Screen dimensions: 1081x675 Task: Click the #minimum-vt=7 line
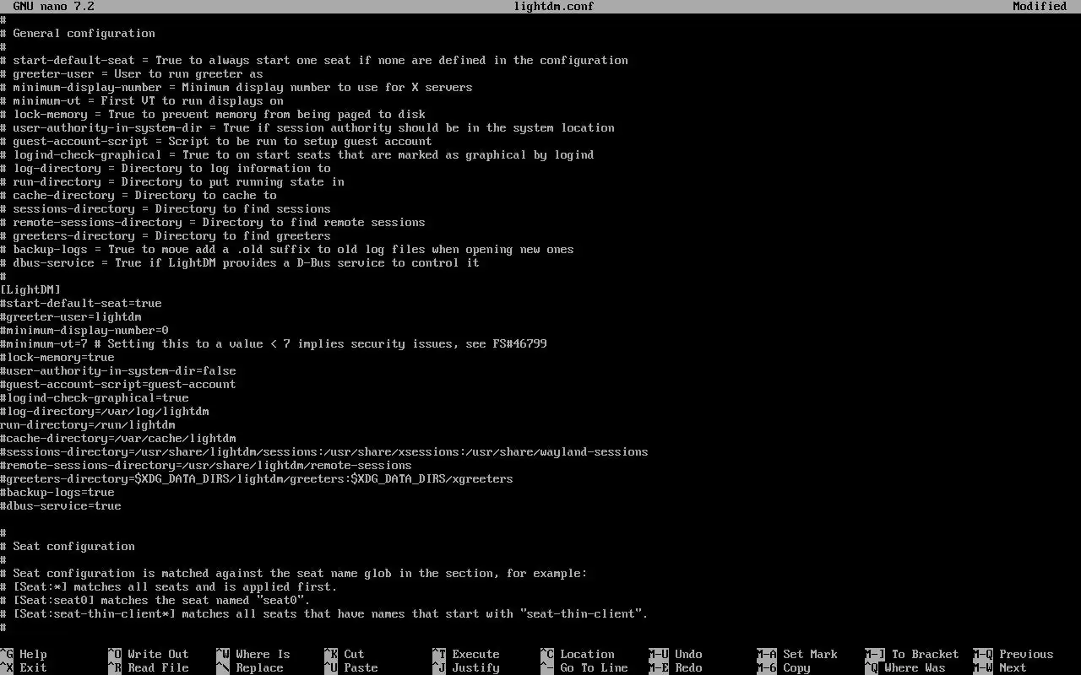coord(274,343)
